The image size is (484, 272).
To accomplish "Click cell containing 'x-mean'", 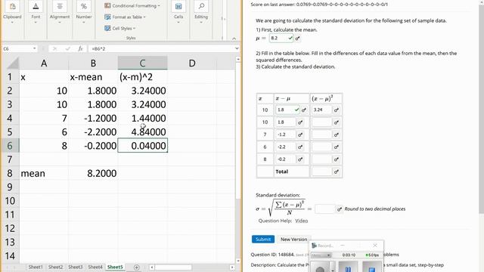I will 93,77.
